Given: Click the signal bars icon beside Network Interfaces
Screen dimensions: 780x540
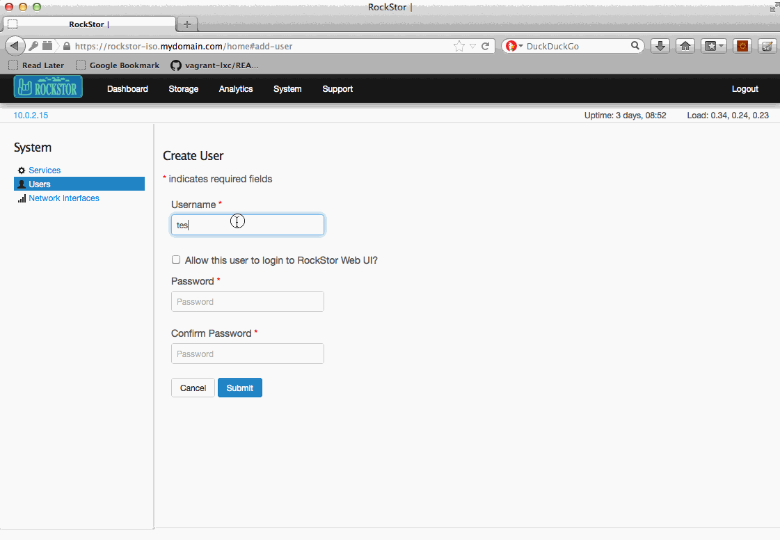Looking at the screenshot, I should coord(22,198).
